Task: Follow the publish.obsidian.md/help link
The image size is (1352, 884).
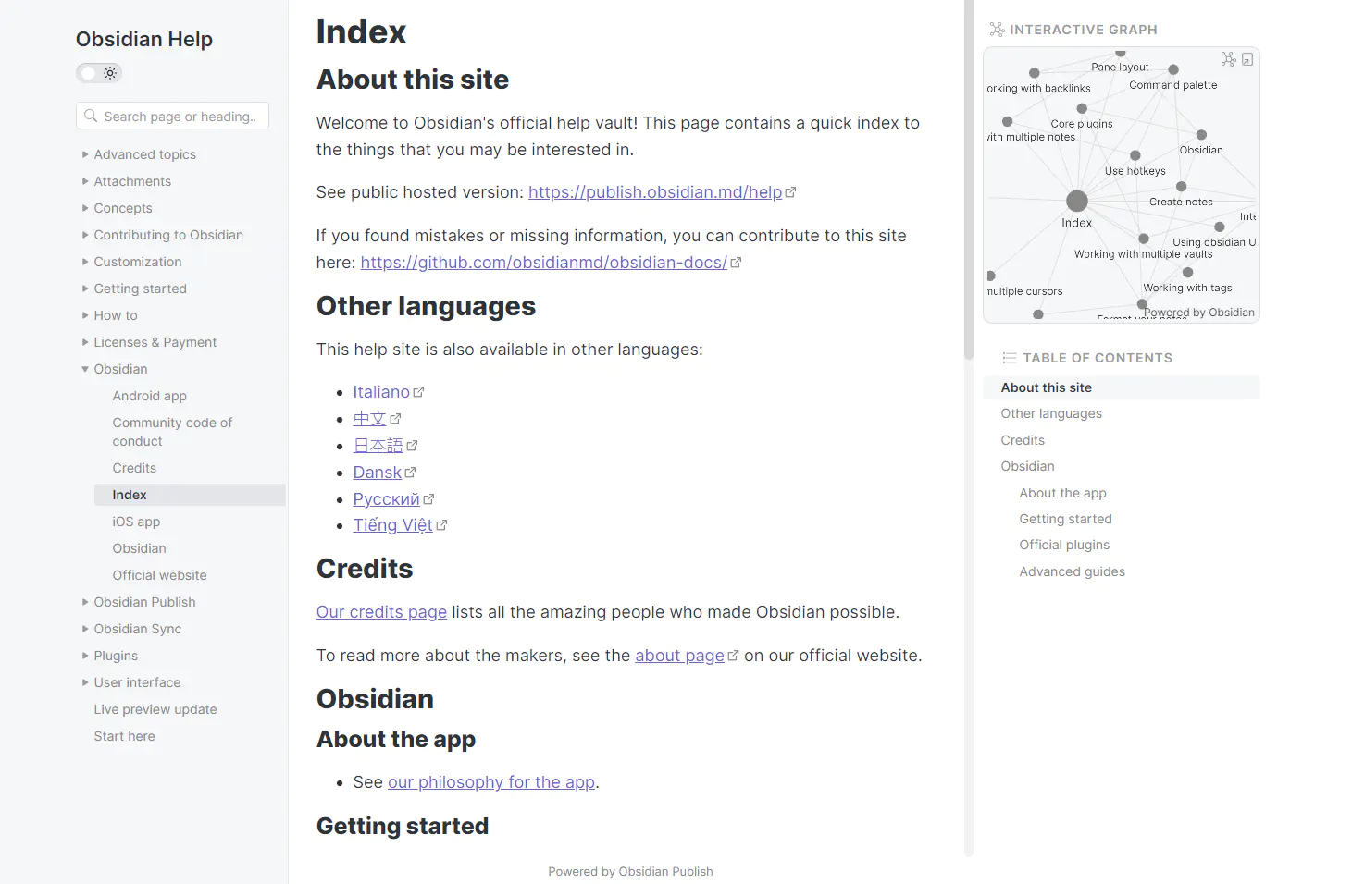Action: [x=654, y=192]
